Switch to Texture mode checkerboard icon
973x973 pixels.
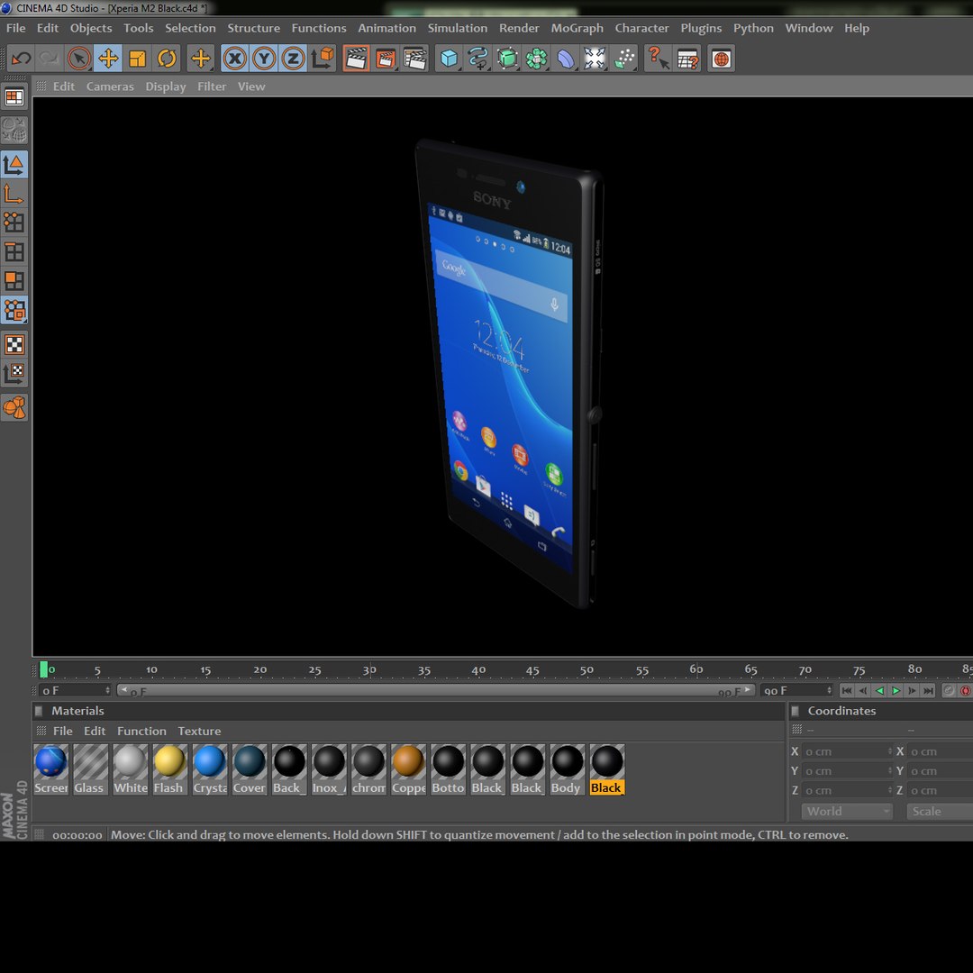14,344
